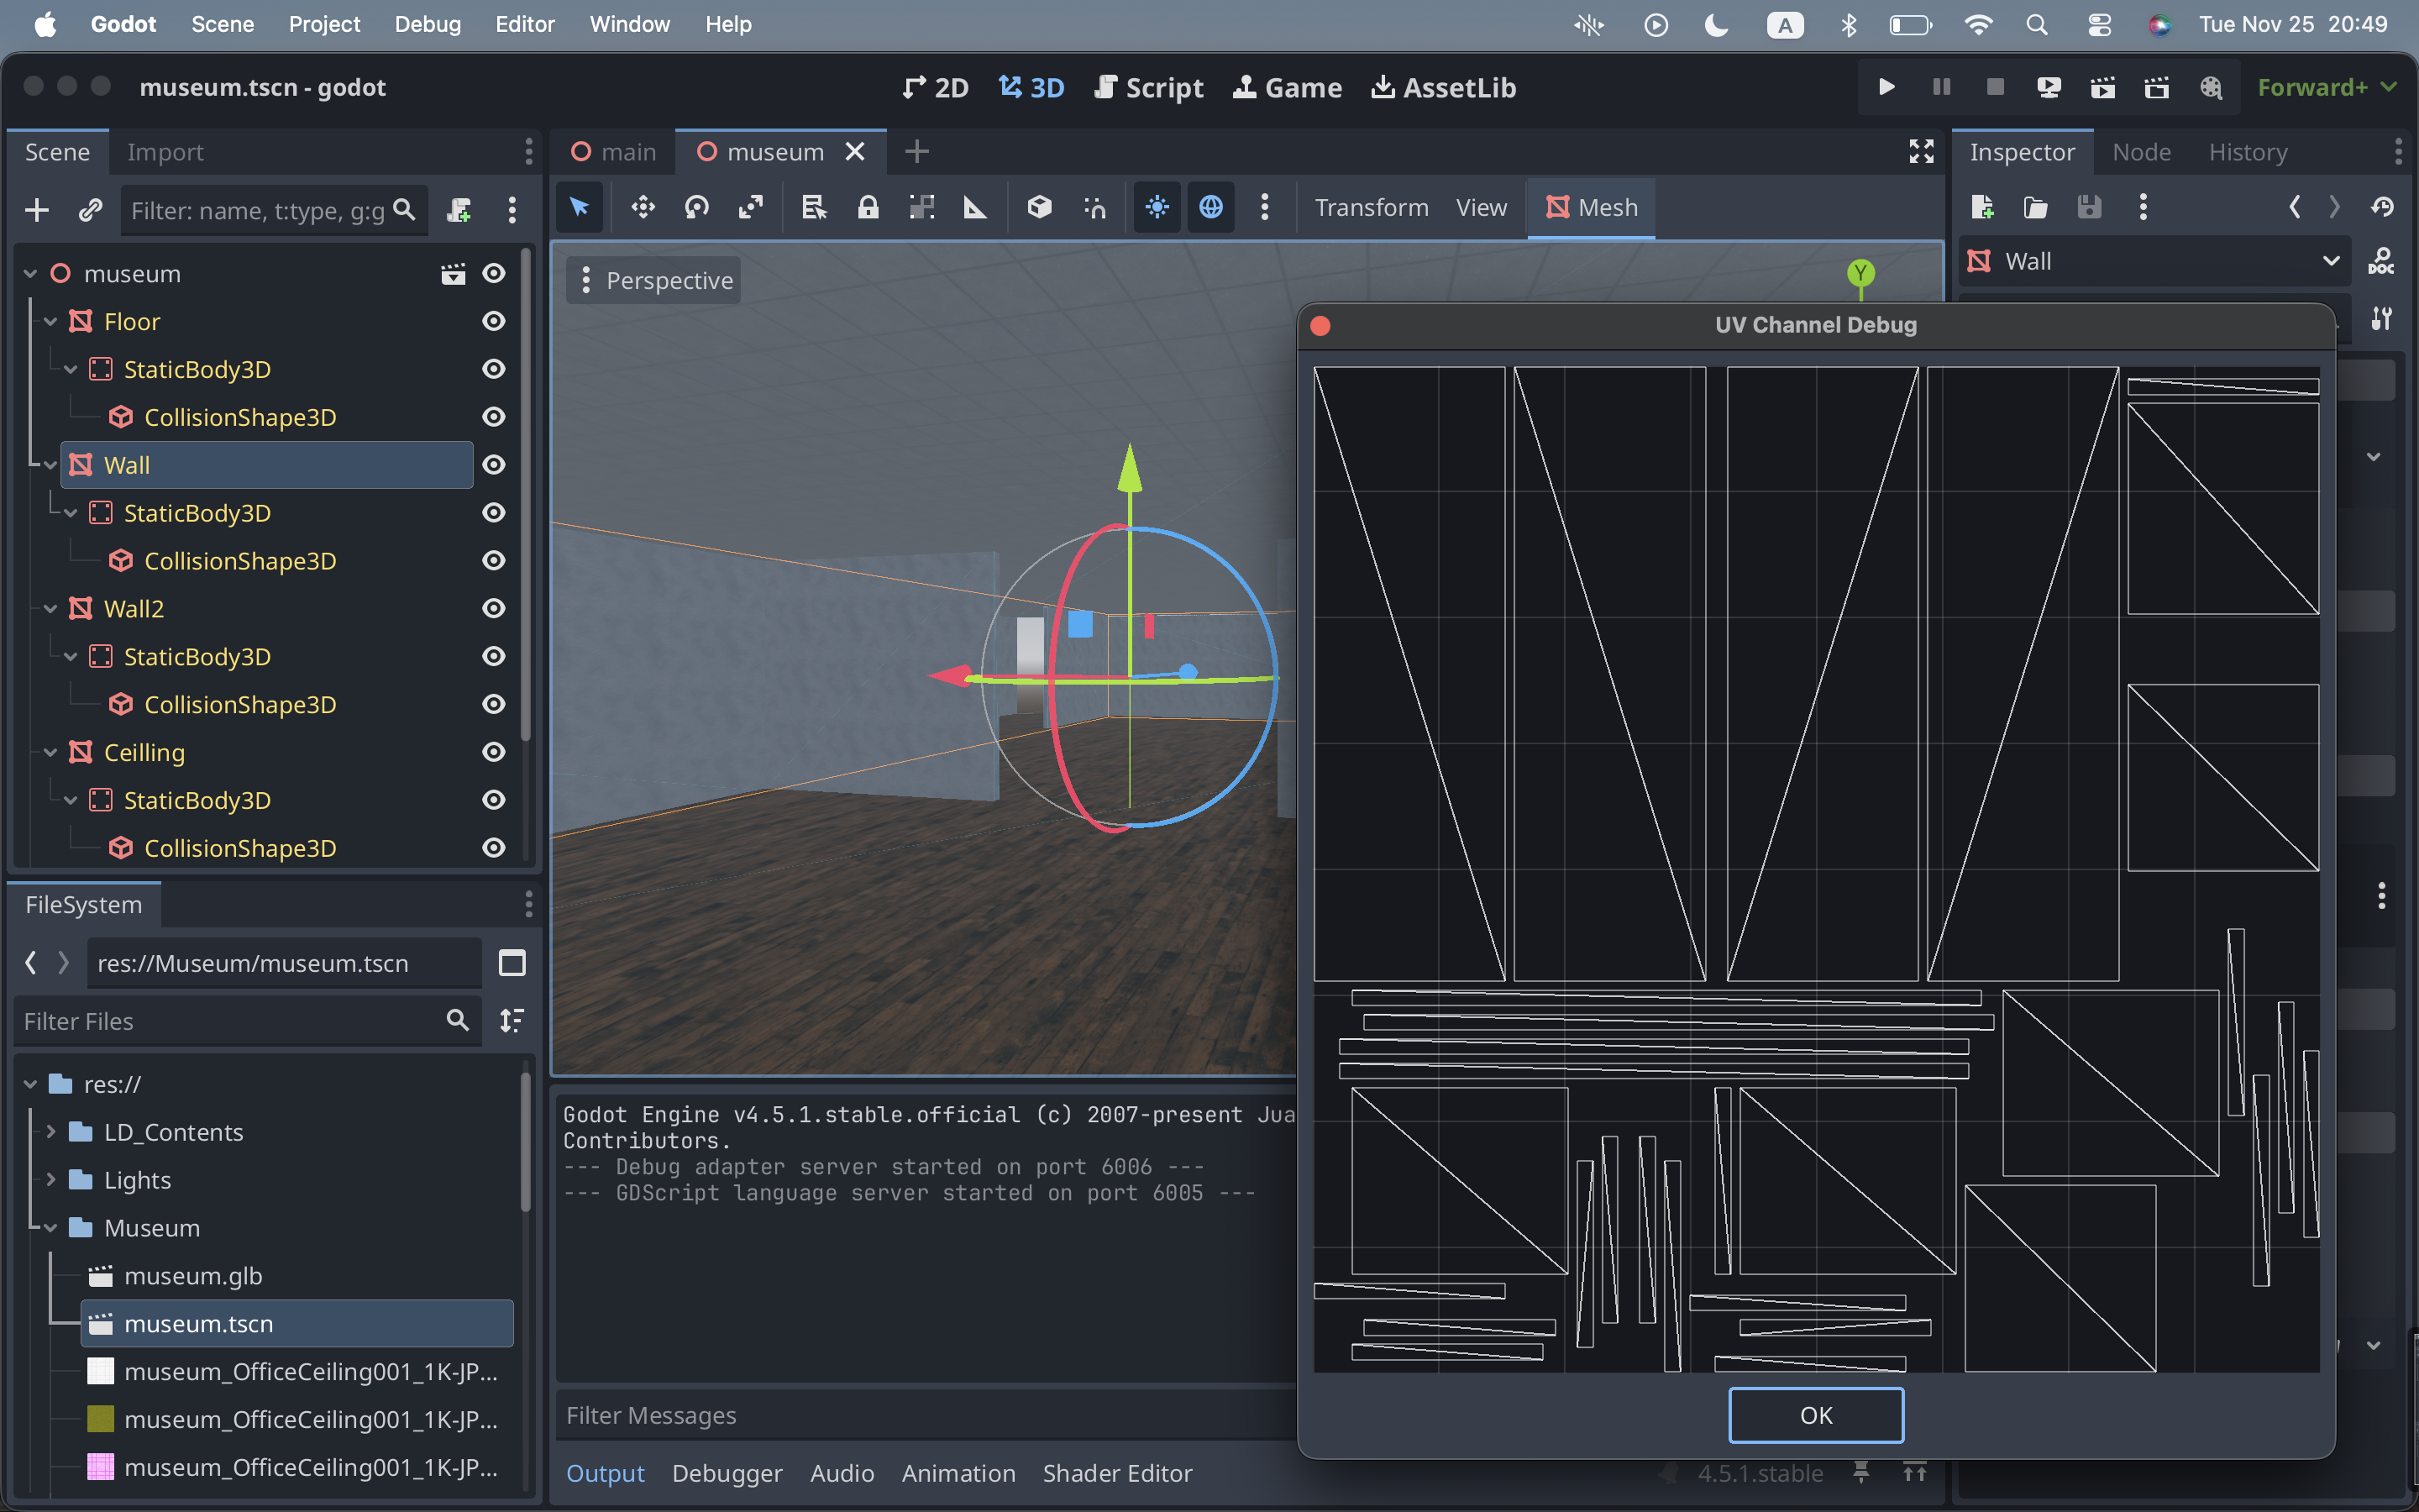The image size is (2419, 1512).
Task: Select the Rotate tool in the viewport toolbar
Action: point(696,207)
